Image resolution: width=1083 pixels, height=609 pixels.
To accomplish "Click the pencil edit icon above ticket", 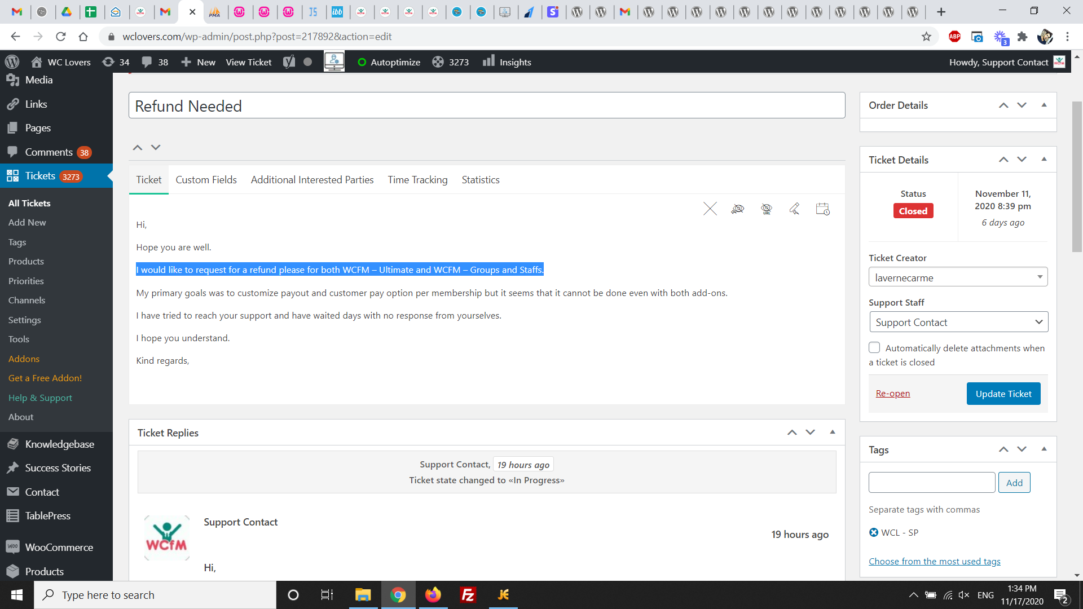I will pos(794,209).
